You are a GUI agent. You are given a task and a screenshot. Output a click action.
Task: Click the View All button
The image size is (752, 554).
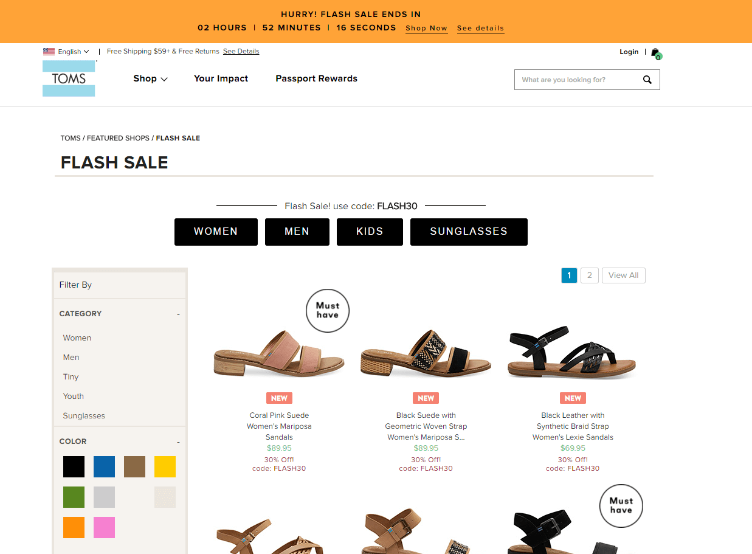[x=624, y=275]
